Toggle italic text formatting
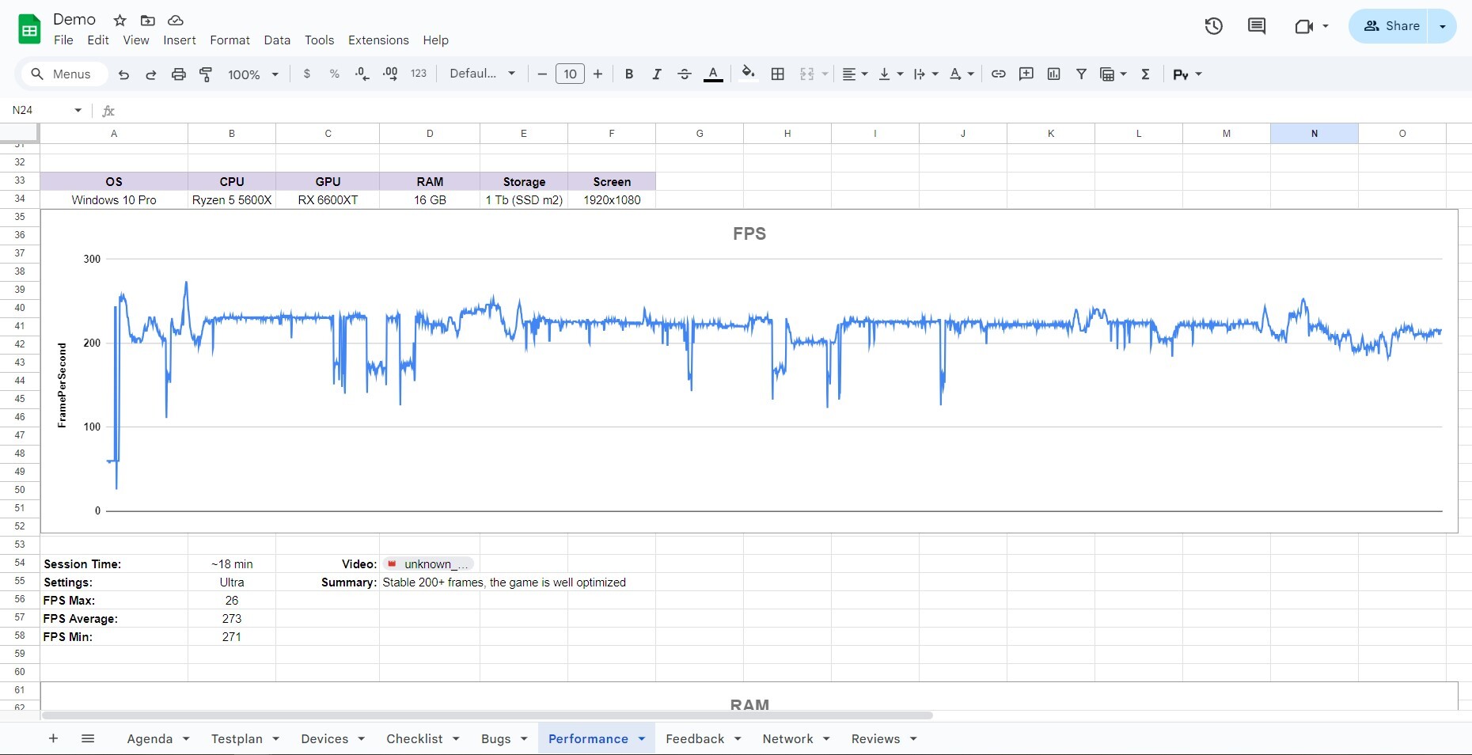 [656, 74]
